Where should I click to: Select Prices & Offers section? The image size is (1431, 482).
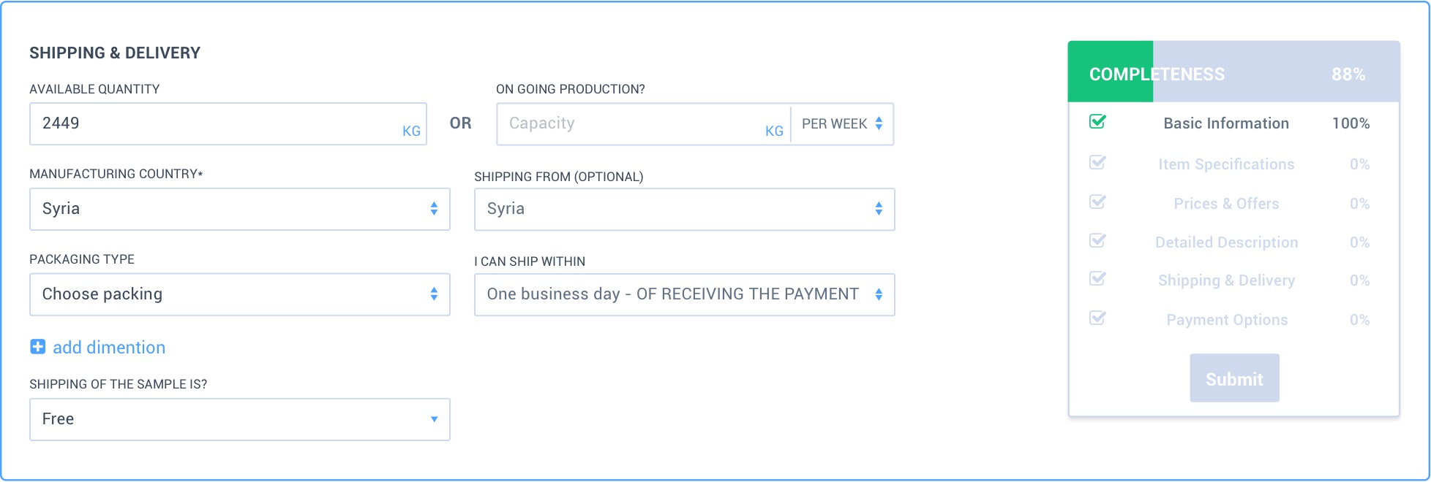[1226, 204]
